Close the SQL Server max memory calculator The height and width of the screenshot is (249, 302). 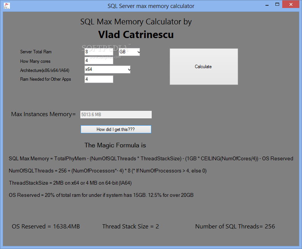click(x=291, y=4)
